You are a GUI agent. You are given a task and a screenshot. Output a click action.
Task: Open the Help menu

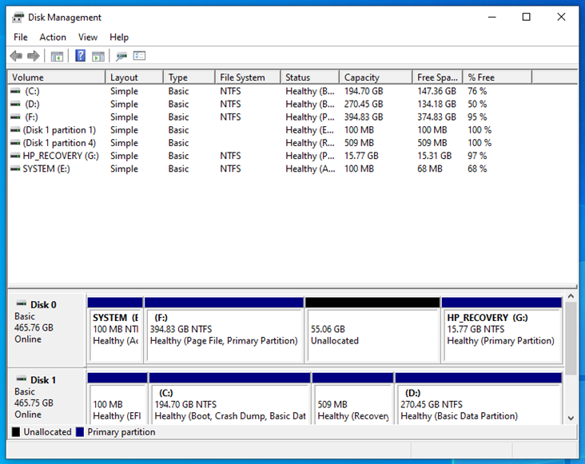[x=119, y=37]
